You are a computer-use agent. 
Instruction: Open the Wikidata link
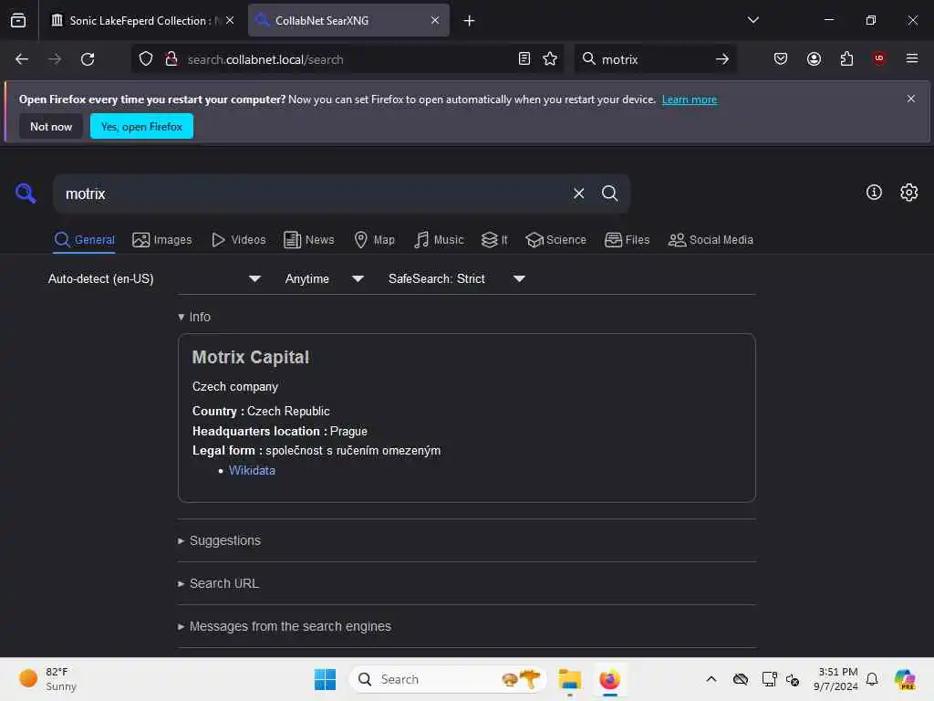coord(252,470)
